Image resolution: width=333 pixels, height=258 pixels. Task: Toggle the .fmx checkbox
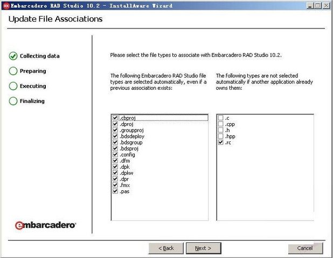coord(115,185)
